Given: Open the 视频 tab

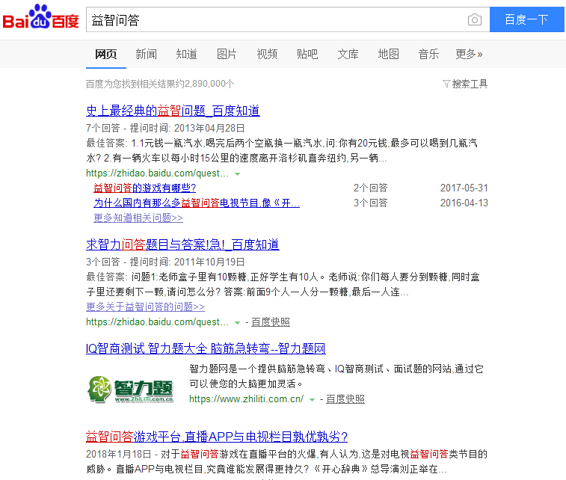Looking at the screenshot, I should (x=267, y=54).
